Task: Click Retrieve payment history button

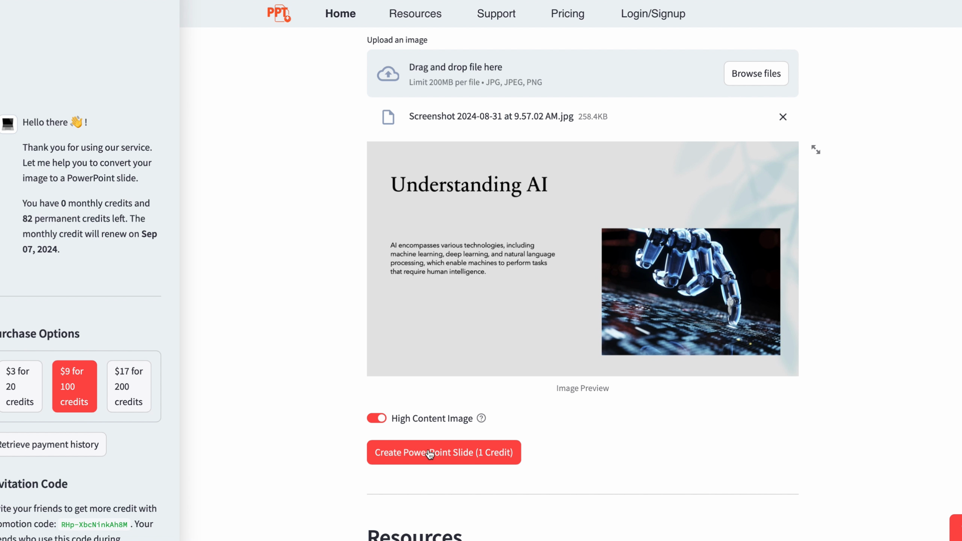Action: pos(49,444)
